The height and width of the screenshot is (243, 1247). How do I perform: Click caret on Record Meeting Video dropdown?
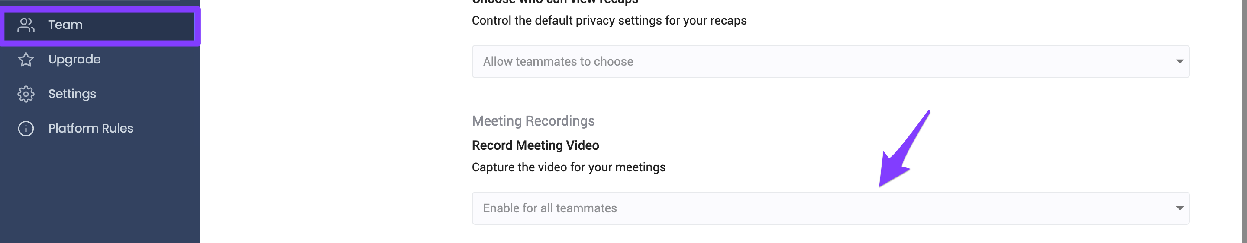click(x=1179, y=208)
